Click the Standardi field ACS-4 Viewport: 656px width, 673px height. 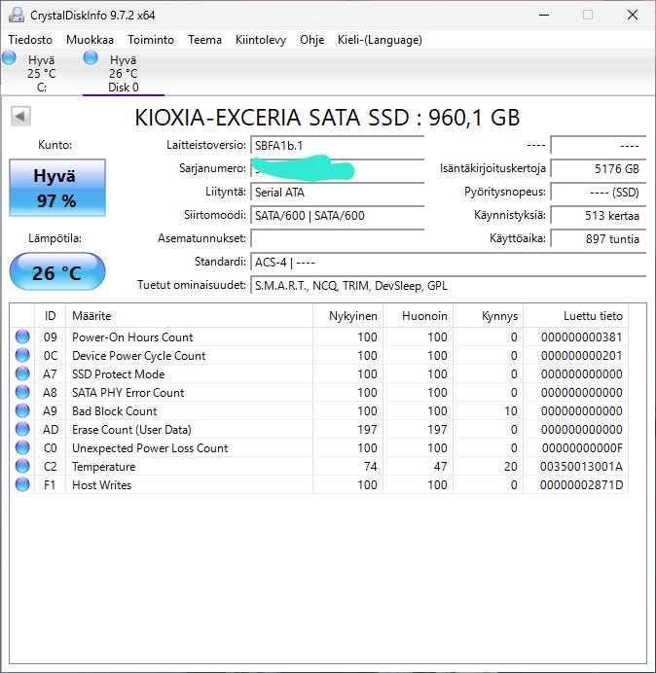pyautogui.click(x=448, y=262)
